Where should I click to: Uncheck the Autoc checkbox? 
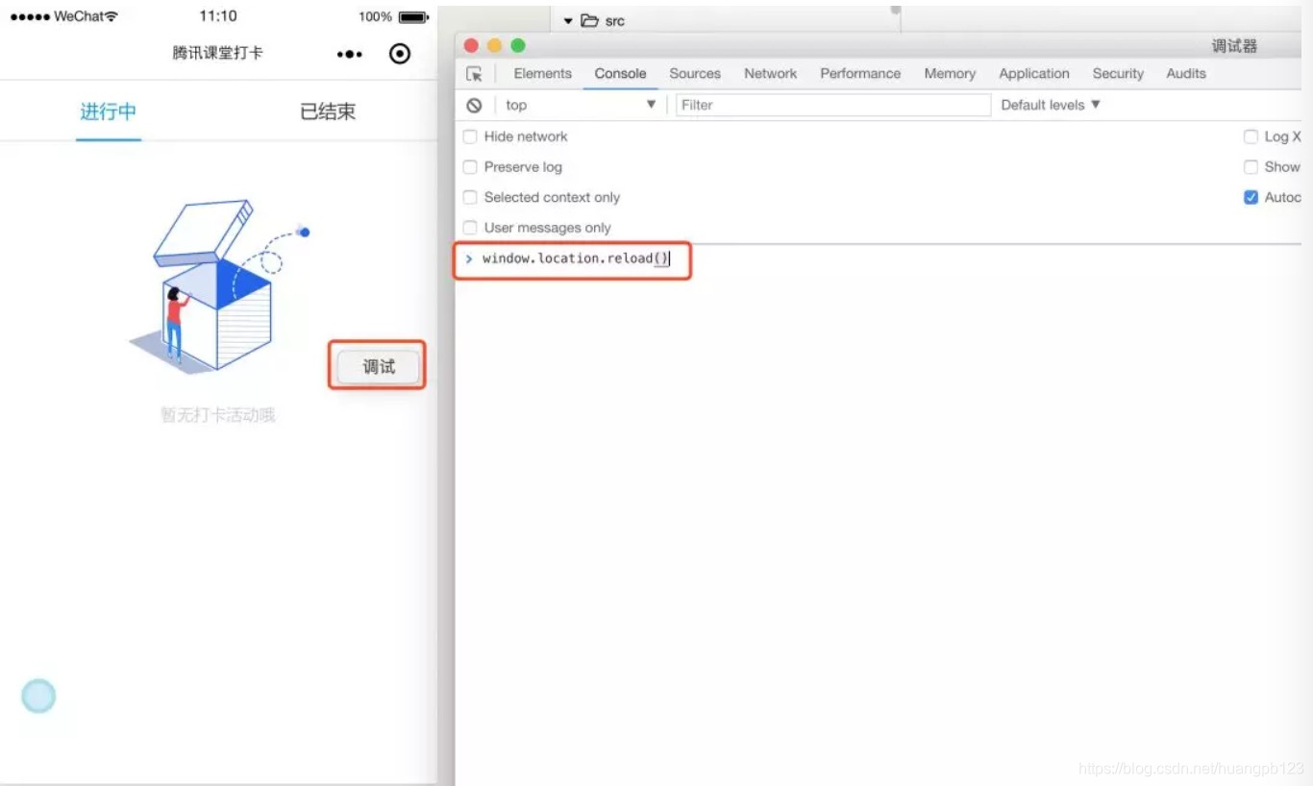tap(1251, 197)
